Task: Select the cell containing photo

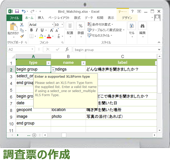Action: (x=68, y=116)
